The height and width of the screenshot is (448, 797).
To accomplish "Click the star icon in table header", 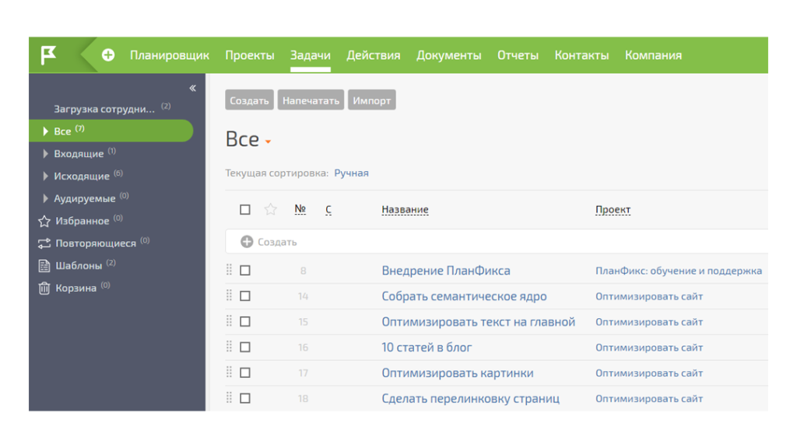I will tap(270, 209).
